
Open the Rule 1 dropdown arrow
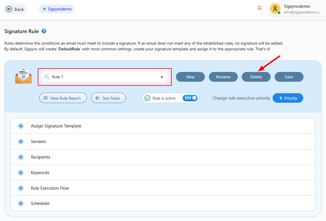point(162,77)
